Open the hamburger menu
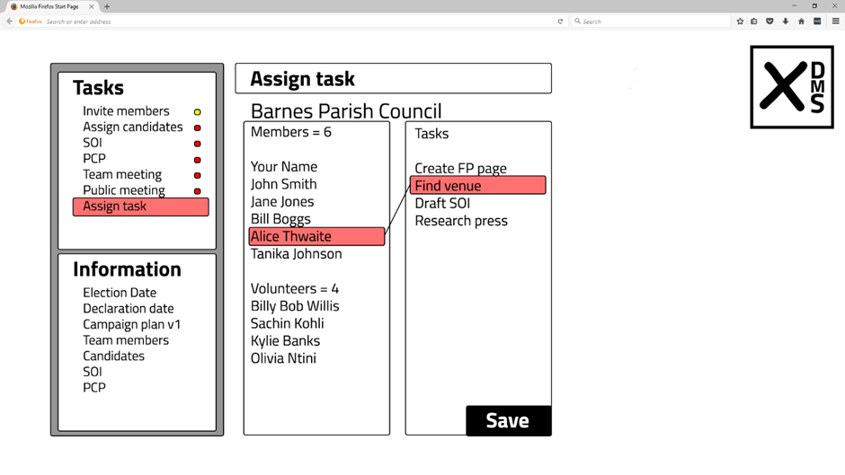Image resolution: width=845 pixels, height=475 pixels. tap(835, 22)
